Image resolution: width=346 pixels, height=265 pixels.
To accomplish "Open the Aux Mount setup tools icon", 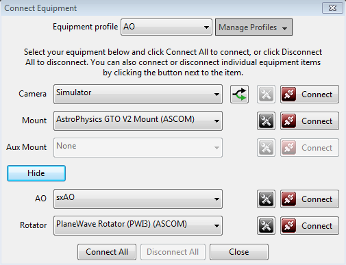I will point(266,148).
